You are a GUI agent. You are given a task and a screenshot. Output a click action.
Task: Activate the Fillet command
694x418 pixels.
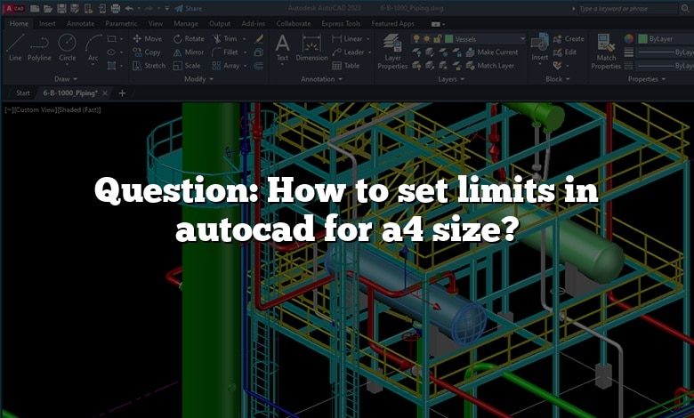pos(225,52)
